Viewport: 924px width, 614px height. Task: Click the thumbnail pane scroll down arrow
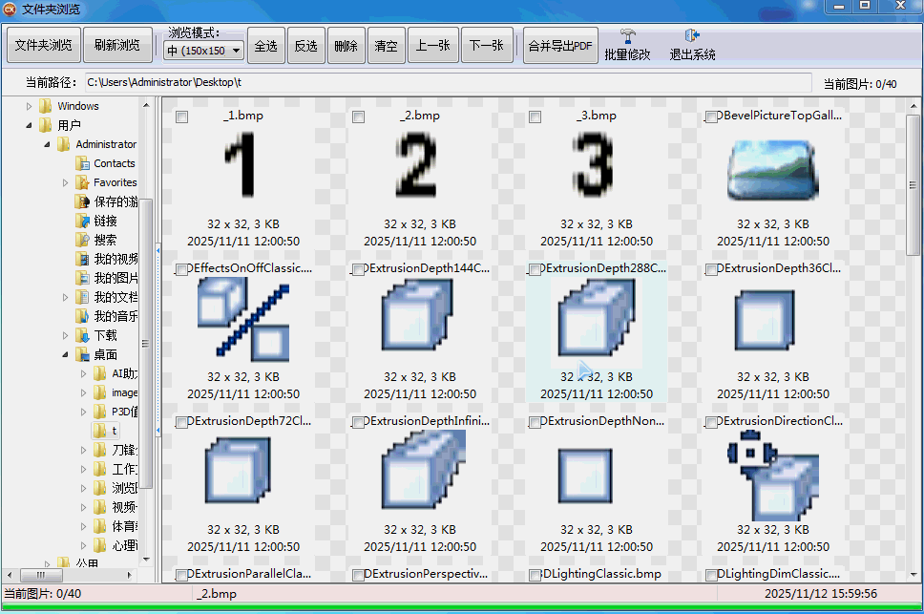[913, 574]
